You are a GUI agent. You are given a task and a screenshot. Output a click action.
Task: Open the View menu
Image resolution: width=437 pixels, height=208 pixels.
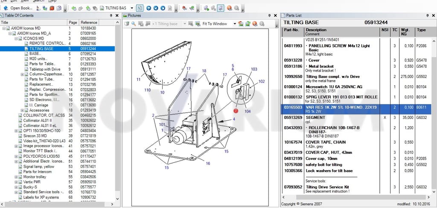[x=25, y=1]
